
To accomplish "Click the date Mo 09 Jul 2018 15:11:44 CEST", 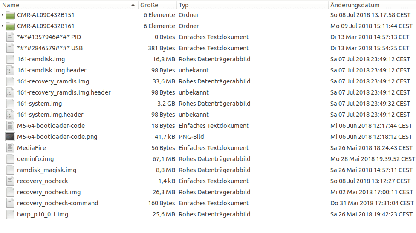I will (x=371, y=26).
